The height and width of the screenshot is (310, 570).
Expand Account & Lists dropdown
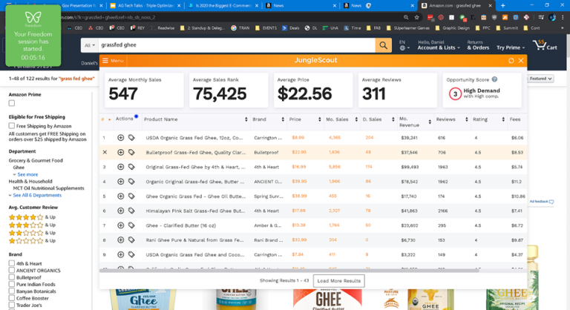tap(439, 45)
